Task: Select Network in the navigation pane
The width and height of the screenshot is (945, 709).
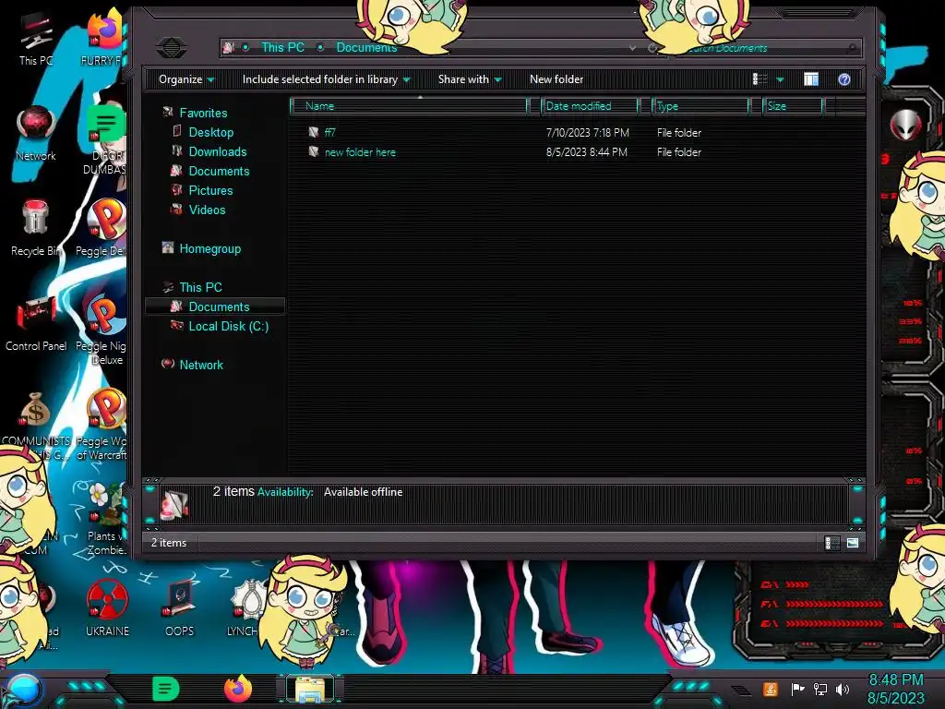Action: [200, 365]
